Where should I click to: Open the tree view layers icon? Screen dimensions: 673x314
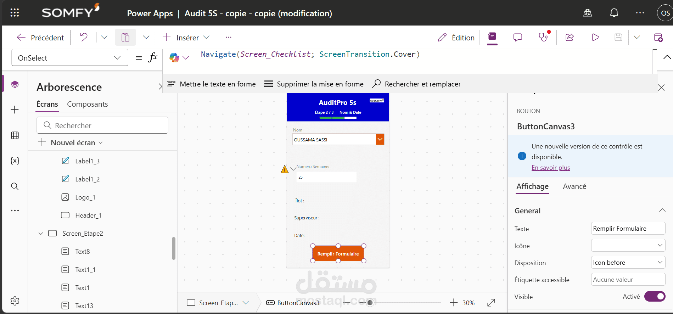[x=15, y=84]
